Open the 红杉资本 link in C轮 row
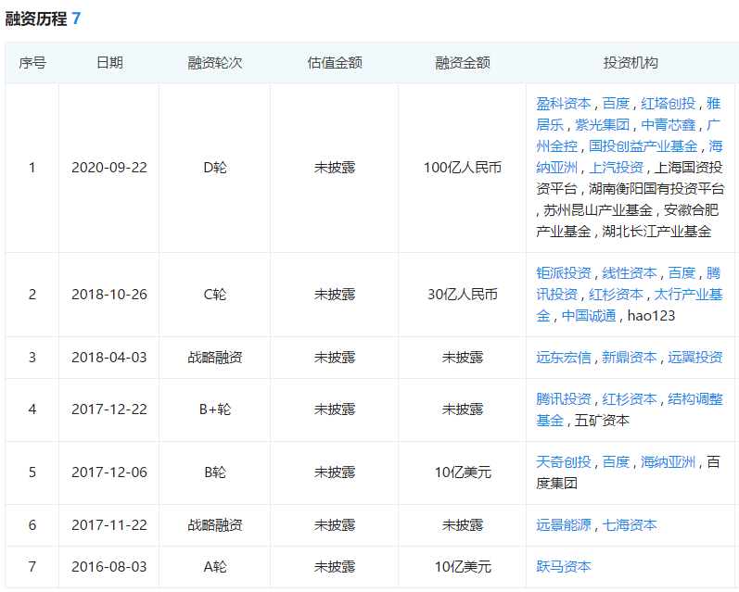Image resolution: width=739 pixels, height=592 pixels. click(616, 295)
